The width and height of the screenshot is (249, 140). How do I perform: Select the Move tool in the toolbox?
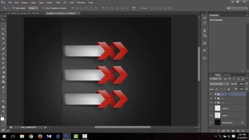pyautogui.click(x=3, y=20)
